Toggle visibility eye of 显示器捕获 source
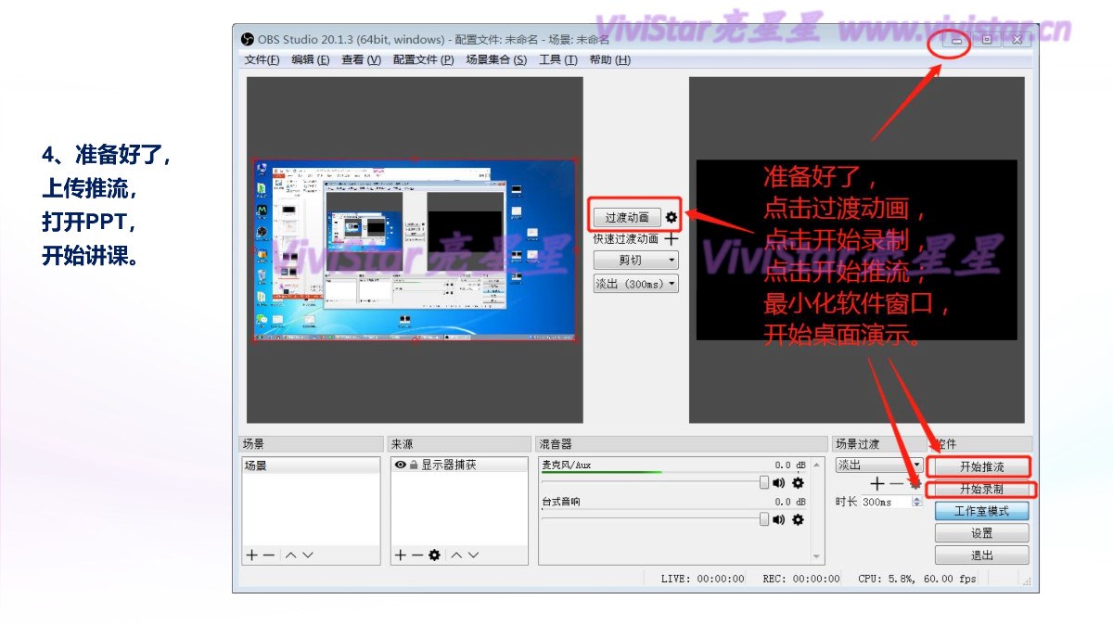Screen dimensions: 1113x625 click(x=400, y=466)
